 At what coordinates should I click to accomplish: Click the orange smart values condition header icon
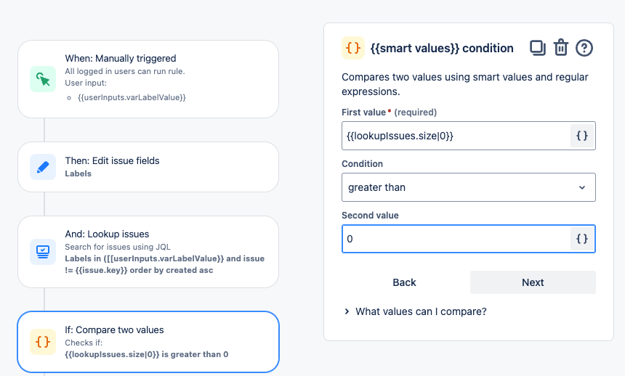[x=353, y=48]
